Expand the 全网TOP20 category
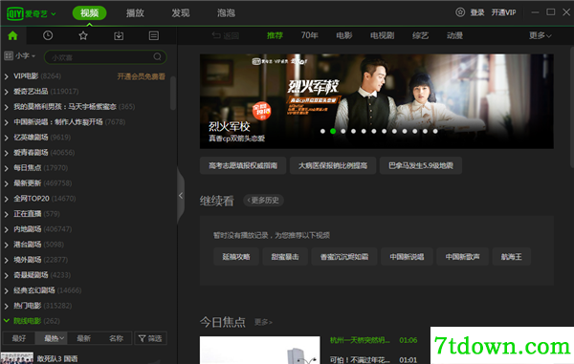Screen dimensions: 574x364 click(x=7, y=199)
